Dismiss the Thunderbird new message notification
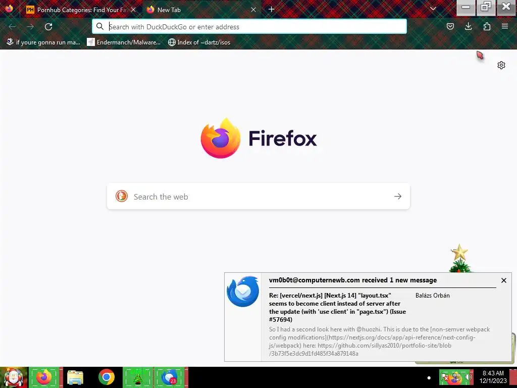This screenshot has width=517, height=388. click(503, 280)
